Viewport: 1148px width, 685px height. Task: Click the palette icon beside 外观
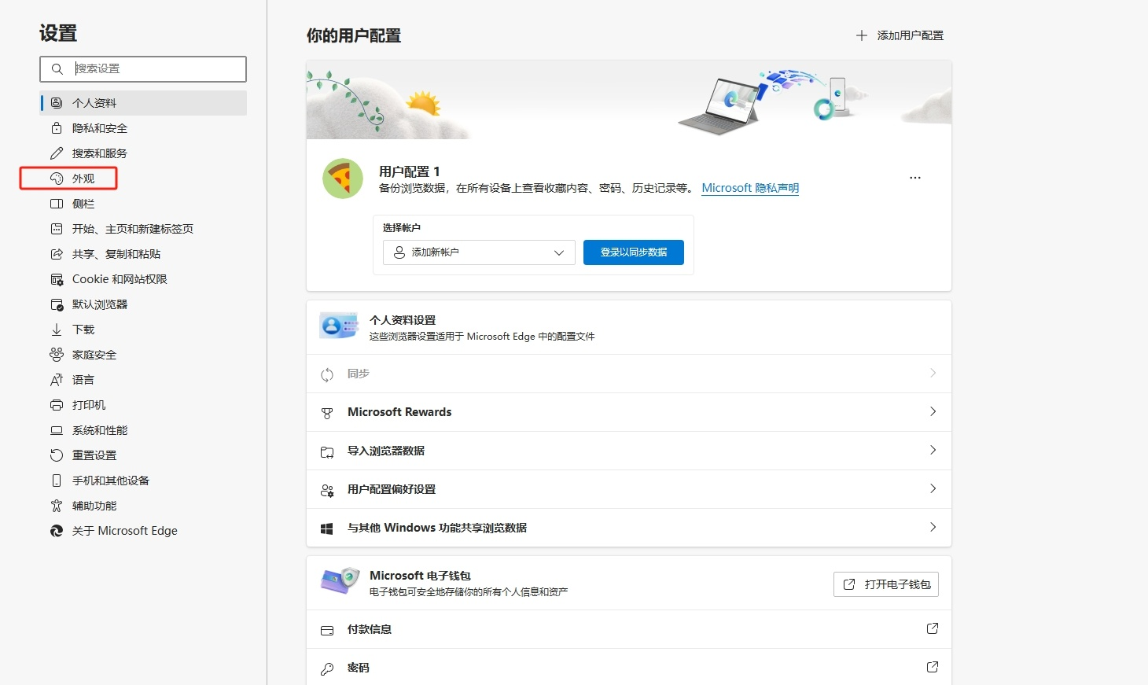coord(57,179)
